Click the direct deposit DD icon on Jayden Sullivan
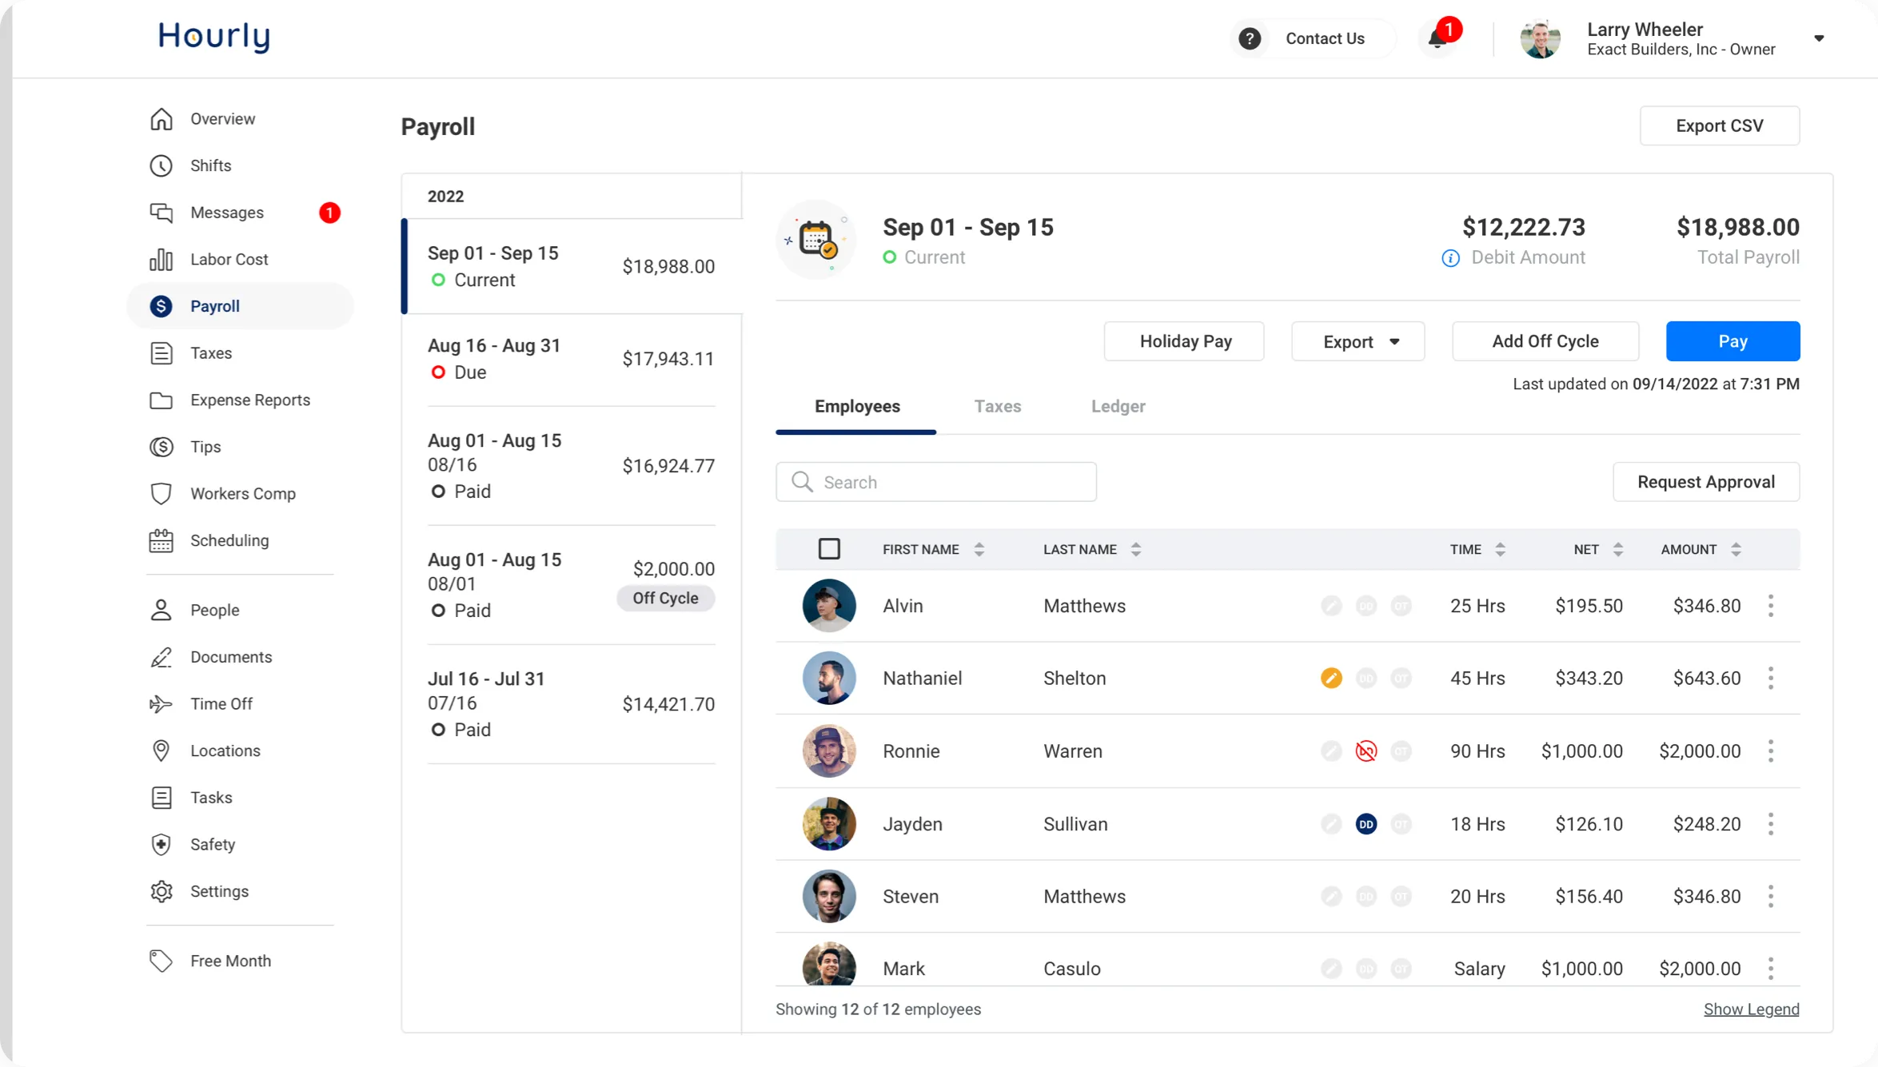The image size is (1878, 1067). coord(1366,824)
